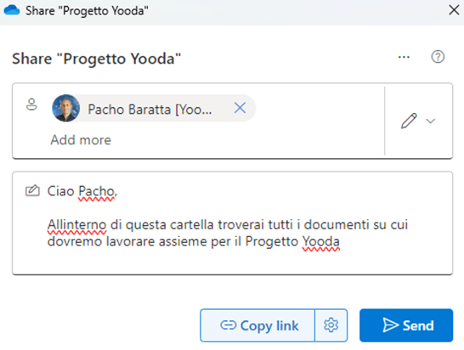This screenshot has height=350, width=464.
Task: Click the misspelled word Allinterno
Action: [76, 224]
